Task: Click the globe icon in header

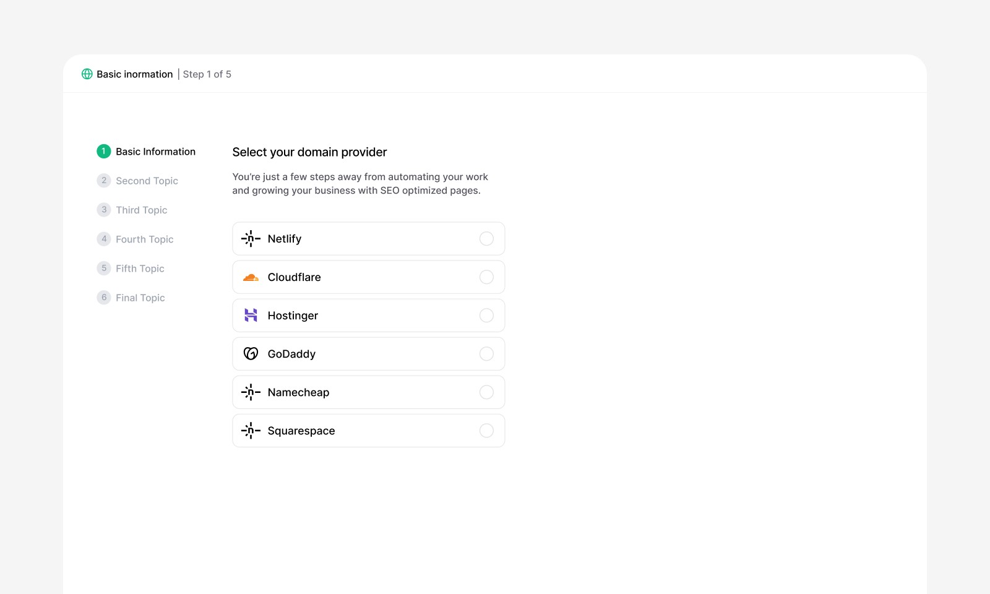Action: pos(87,74)
